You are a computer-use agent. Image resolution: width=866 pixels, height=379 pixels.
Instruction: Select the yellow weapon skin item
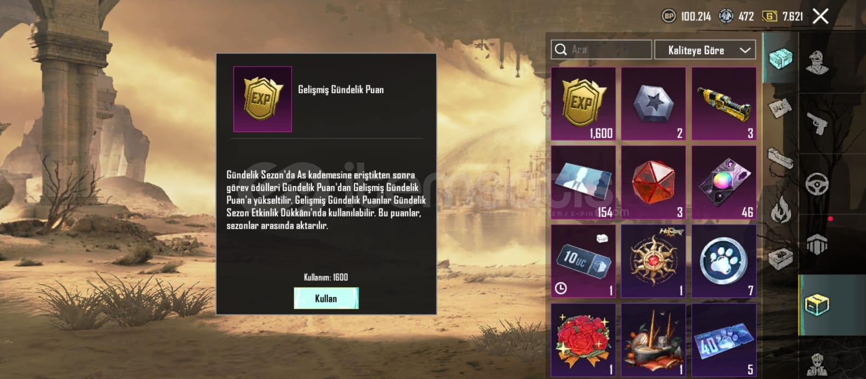click(x=724, y=104)
